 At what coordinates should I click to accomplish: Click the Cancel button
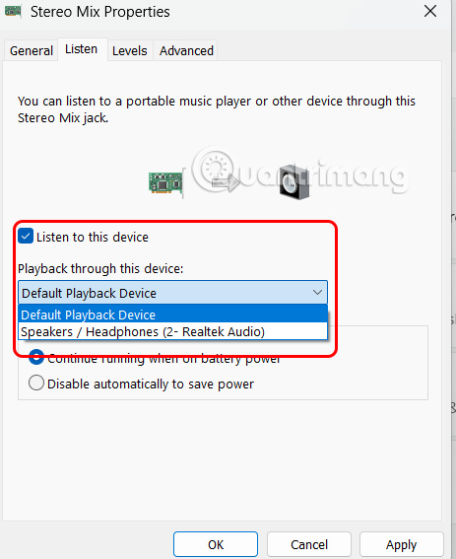click(309, 544)
